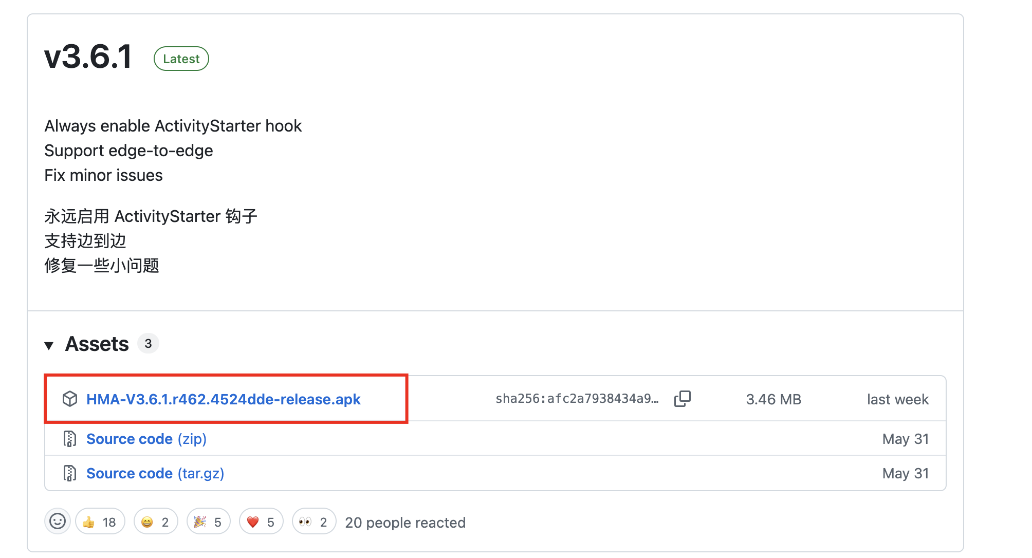The height and width of the screenshot is (558, 1032).
Task: Click the Latest release badge
Action: 181,59
